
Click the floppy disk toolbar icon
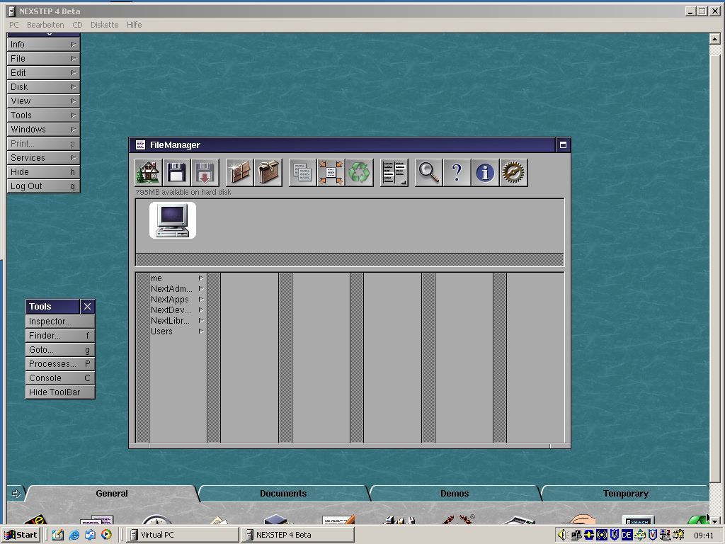coord(176,173)
